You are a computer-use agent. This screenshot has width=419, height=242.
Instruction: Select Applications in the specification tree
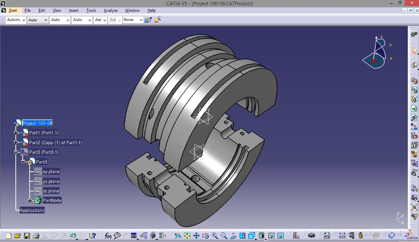[x=32, y=210]
